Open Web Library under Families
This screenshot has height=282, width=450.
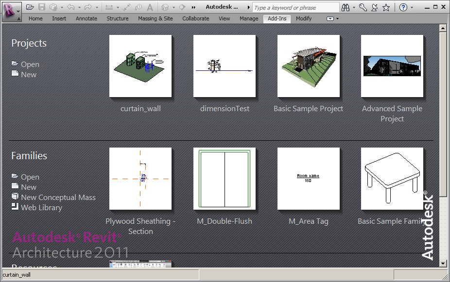click(x=41, y=208)
